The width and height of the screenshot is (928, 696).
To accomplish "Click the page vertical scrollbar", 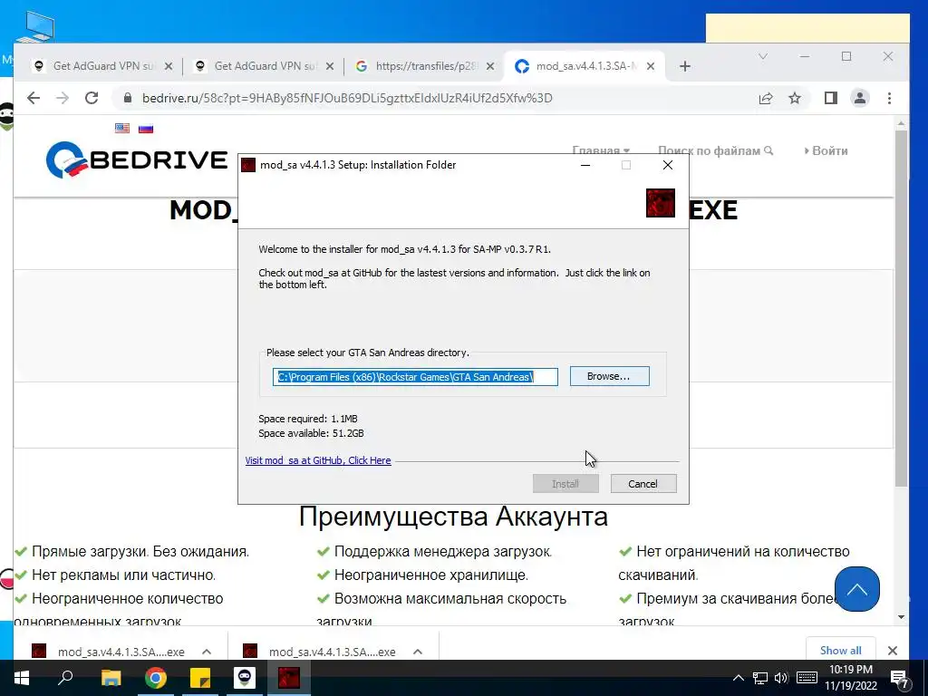I will click(x=901, y=308).
